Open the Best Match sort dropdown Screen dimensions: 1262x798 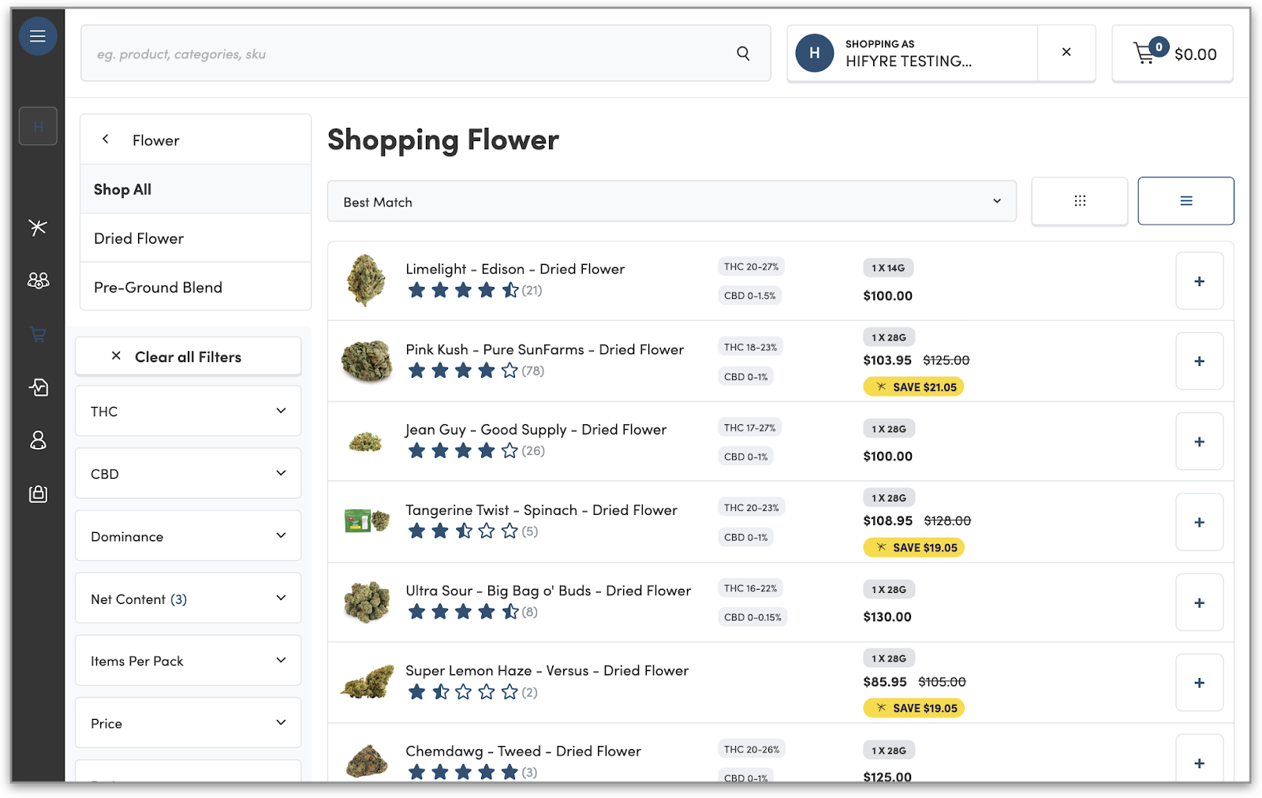(671, 202)
